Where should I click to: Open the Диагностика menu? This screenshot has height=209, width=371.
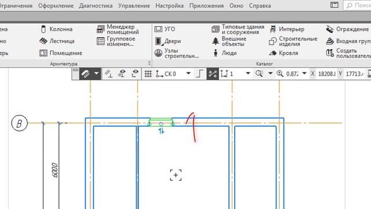(x=96, y=5)
